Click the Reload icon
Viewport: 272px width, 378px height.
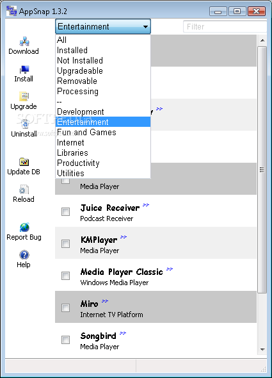click(x=24, y=189)
